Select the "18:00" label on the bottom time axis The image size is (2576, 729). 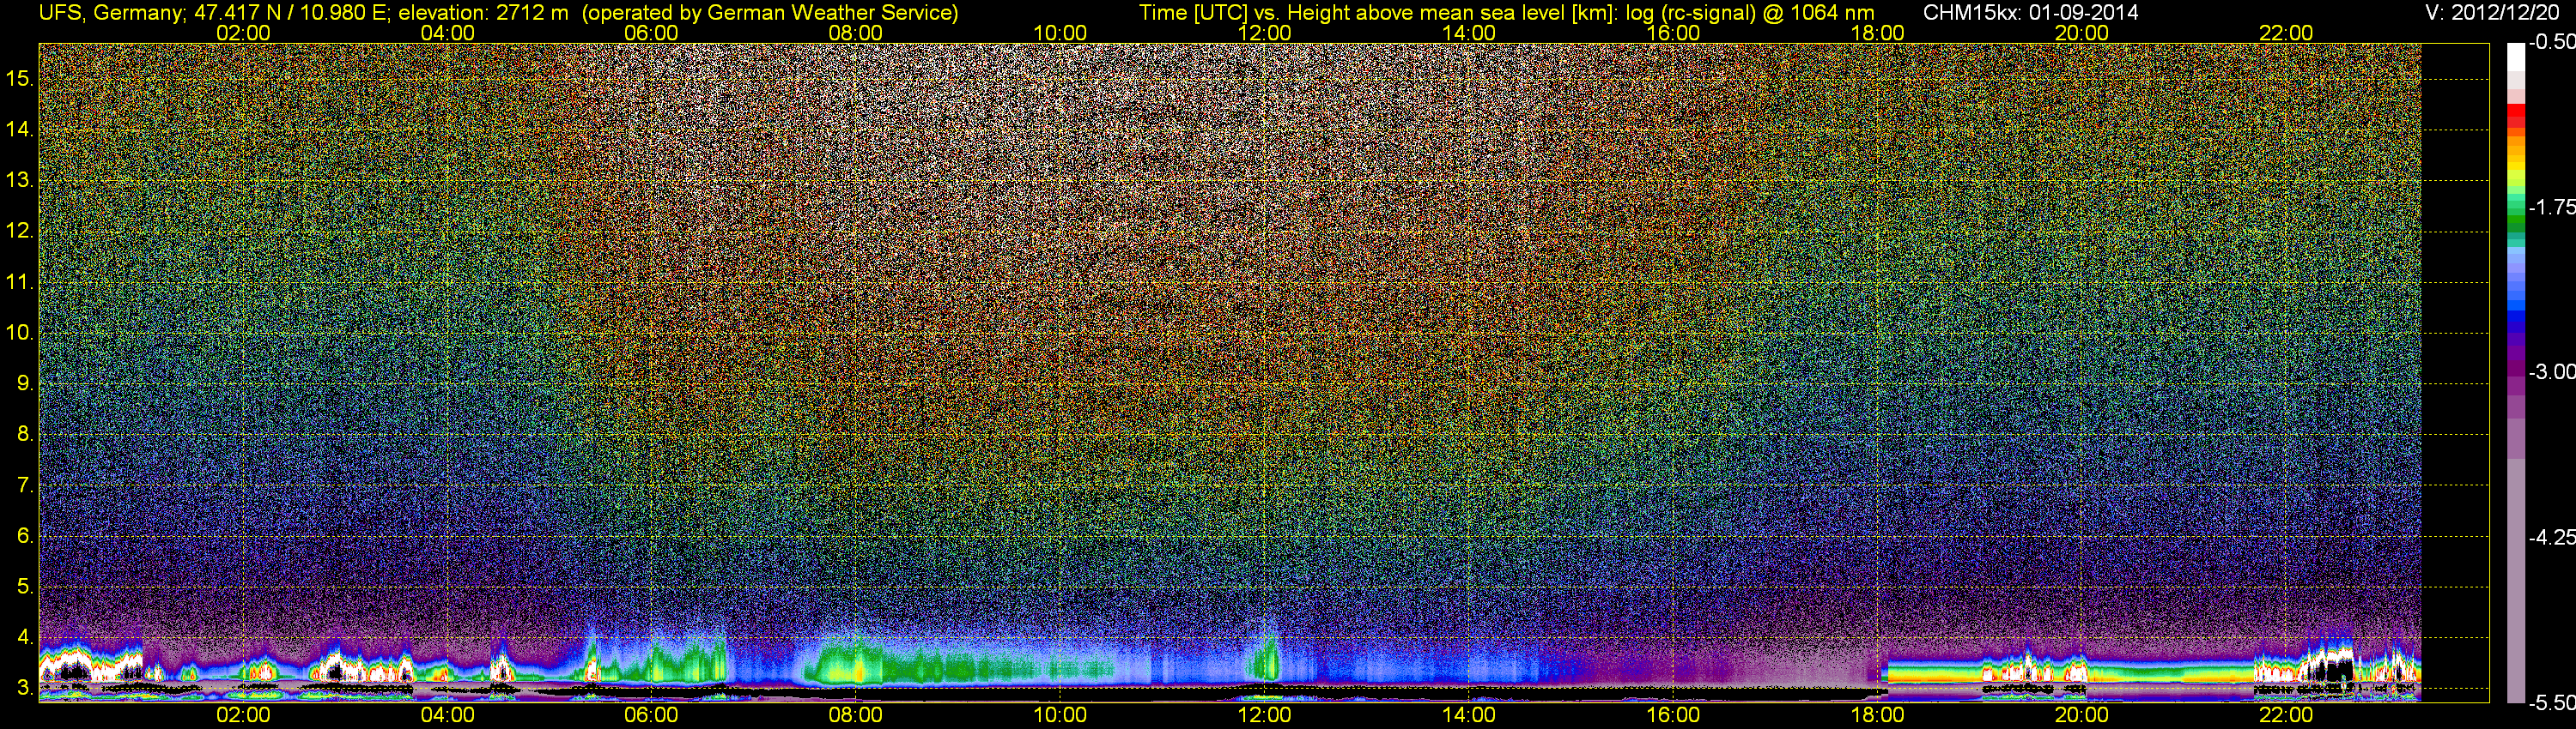[x=1877, y=715]
